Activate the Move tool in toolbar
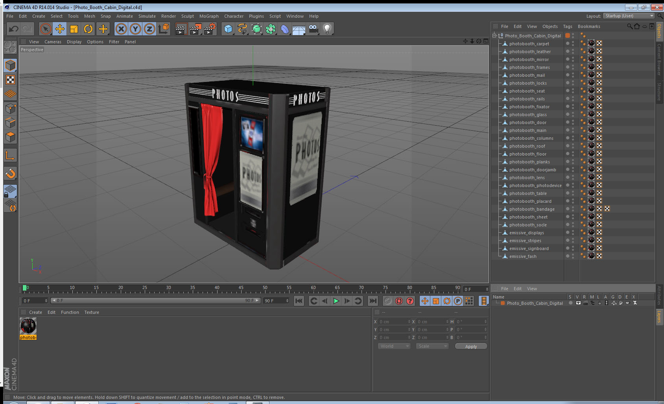 click(60, 29)
